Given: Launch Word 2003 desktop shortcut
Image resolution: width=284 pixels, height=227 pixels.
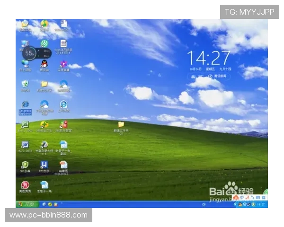Looking at the screenshot, I should [x=25, y=145].
